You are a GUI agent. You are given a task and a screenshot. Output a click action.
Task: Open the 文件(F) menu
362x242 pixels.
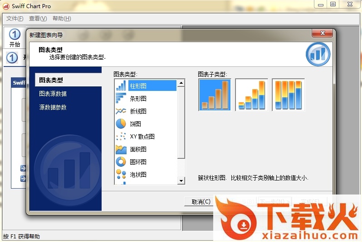(15, 19)
